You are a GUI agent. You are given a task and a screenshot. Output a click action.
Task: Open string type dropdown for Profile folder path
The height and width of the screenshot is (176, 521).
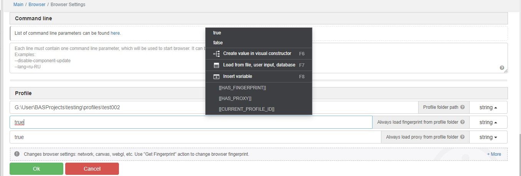click(x=488, y=107)
